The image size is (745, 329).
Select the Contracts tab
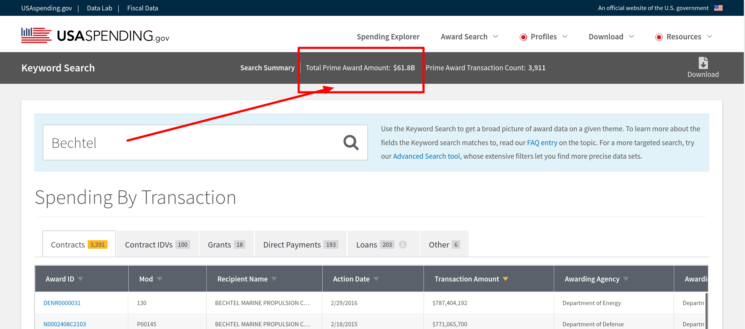coord(79,244)
